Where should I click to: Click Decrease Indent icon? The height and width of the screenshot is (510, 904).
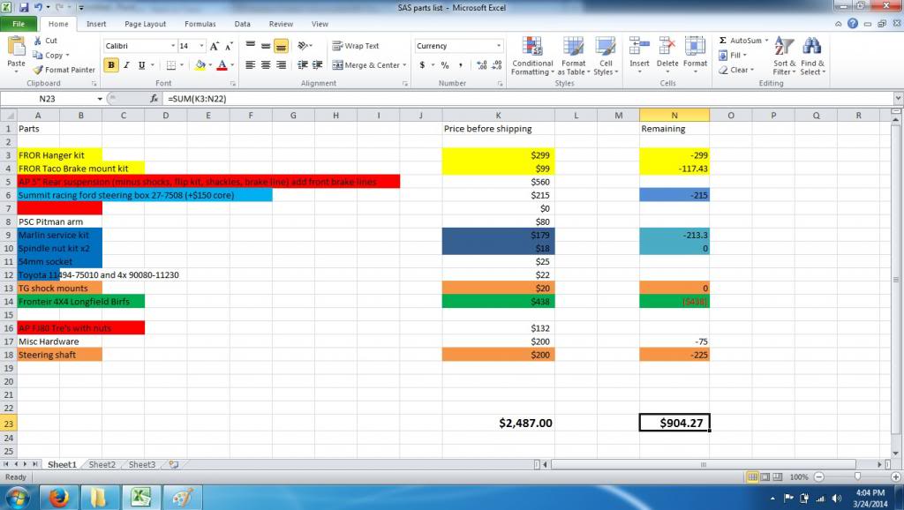tap(302, 65)
